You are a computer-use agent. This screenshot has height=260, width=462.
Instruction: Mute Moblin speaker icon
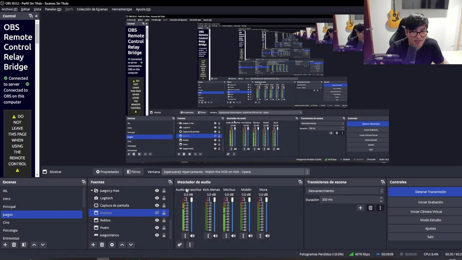tap(250, 236)
